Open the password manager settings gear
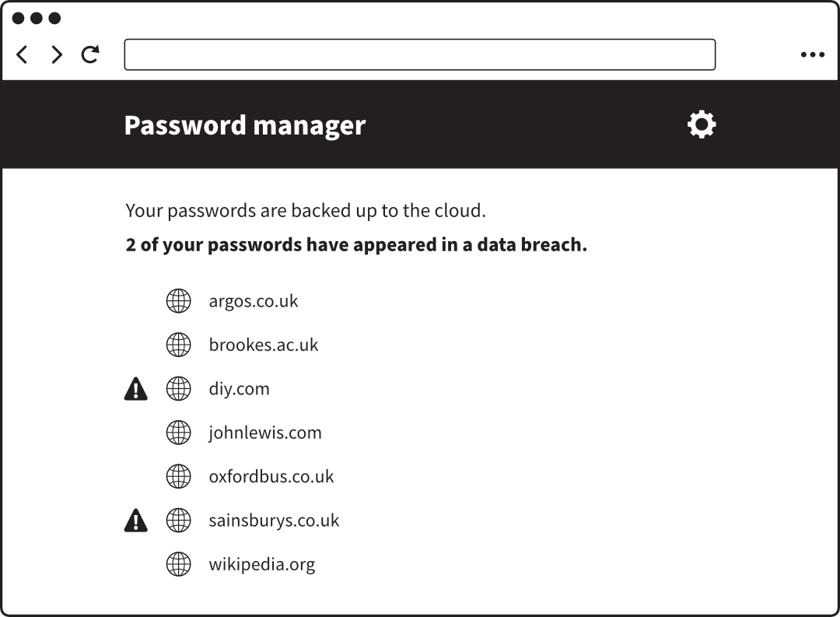840x617 pixels. 701,124
